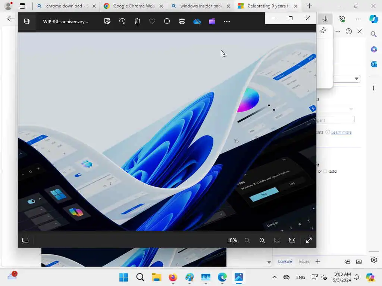This screenshot has width=382, height=286.
Task: Add an app to Edge sidebar
Action: point(374,88)
